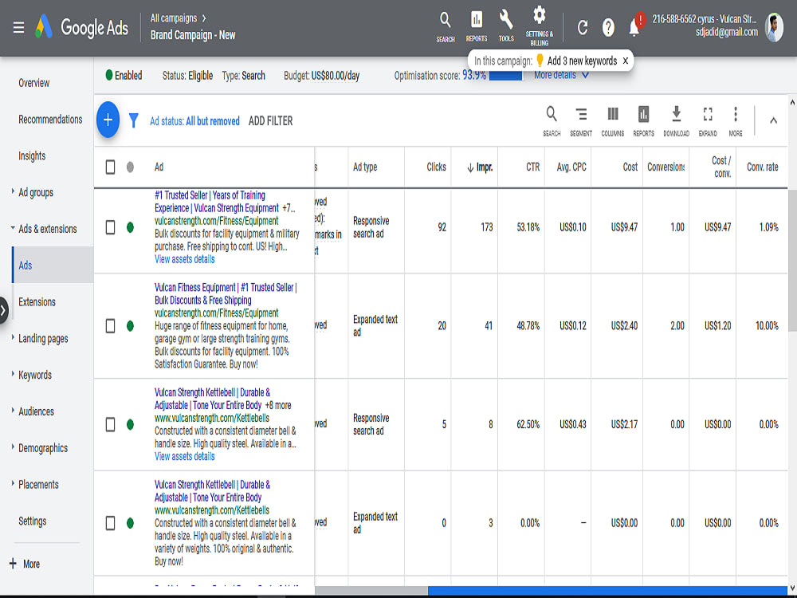This screenshot has height=598, width=797.
Task: Open More details dropdown
Action: 561,75
